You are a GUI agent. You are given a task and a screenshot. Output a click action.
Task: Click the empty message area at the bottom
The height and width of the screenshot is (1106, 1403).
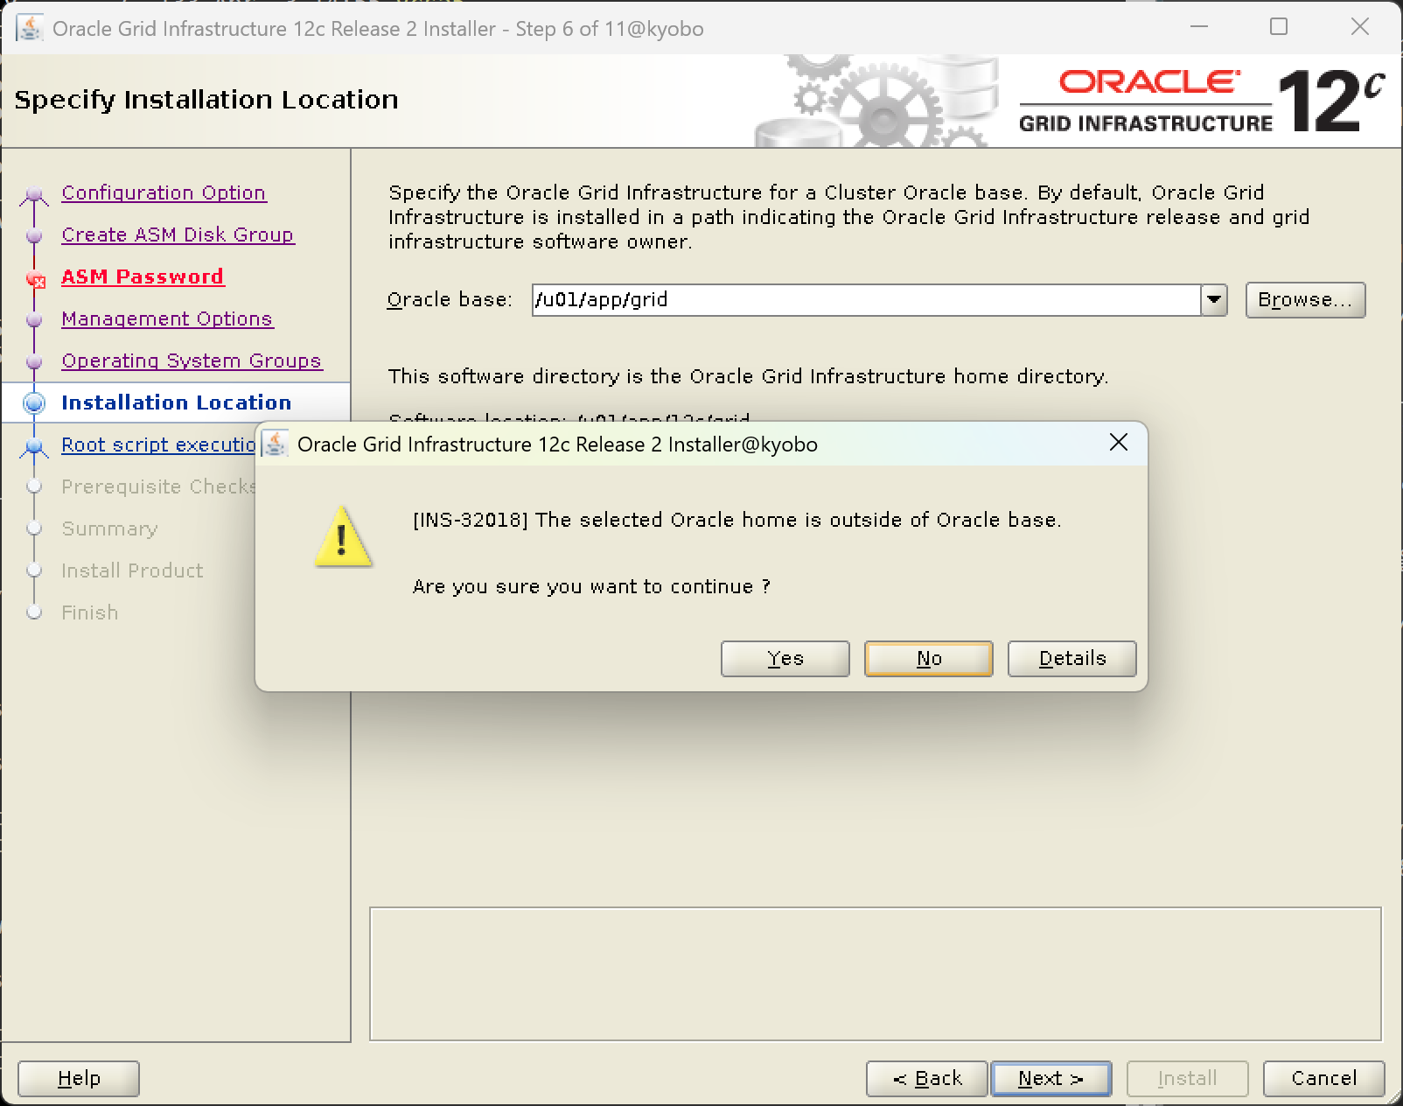(875, 973)
